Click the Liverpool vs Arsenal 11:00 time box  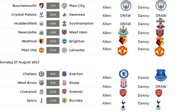click(53, 92)
